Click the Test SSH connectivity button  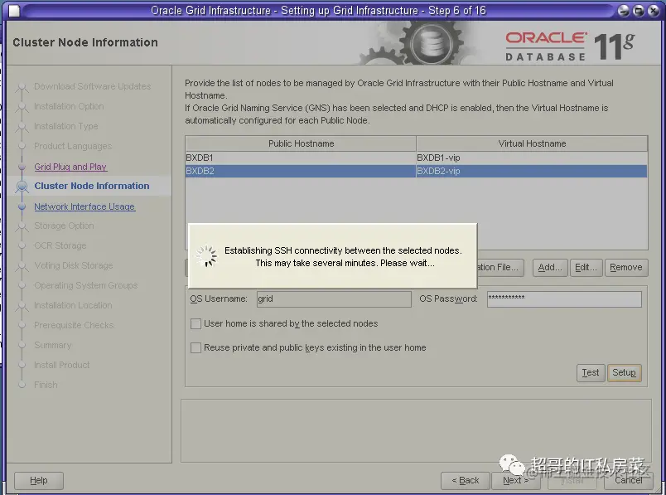pyautogui.click(x=591, y=373)
